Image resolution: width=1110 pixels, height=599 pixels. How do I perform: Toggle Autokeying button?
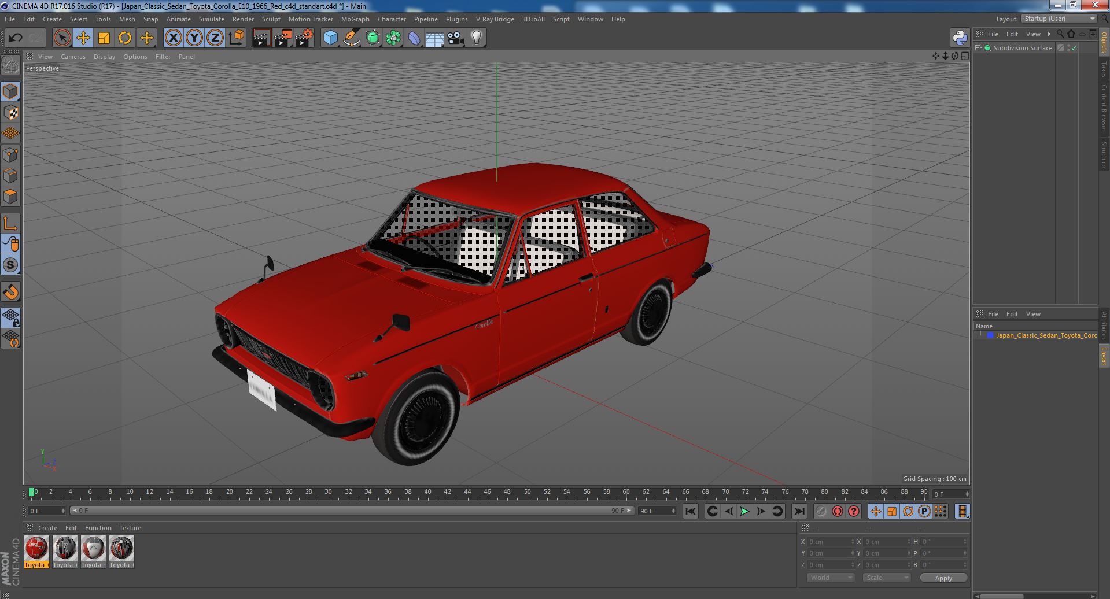[837, 511]
